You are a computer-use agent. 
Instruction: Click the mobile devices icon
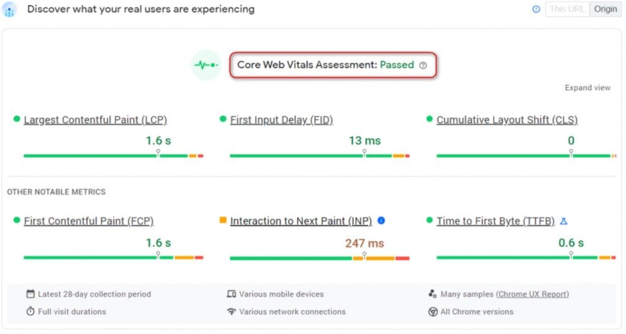pyautogui.click(x=231, y=294)
